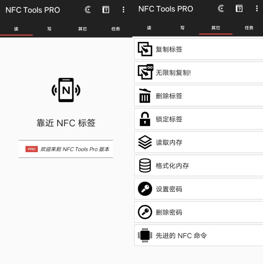Image resolution: width=263 pixels, height=264 pixels.
Task: Click the crescent icon in the header above the 复制标签 list
Action: point(221,9)
